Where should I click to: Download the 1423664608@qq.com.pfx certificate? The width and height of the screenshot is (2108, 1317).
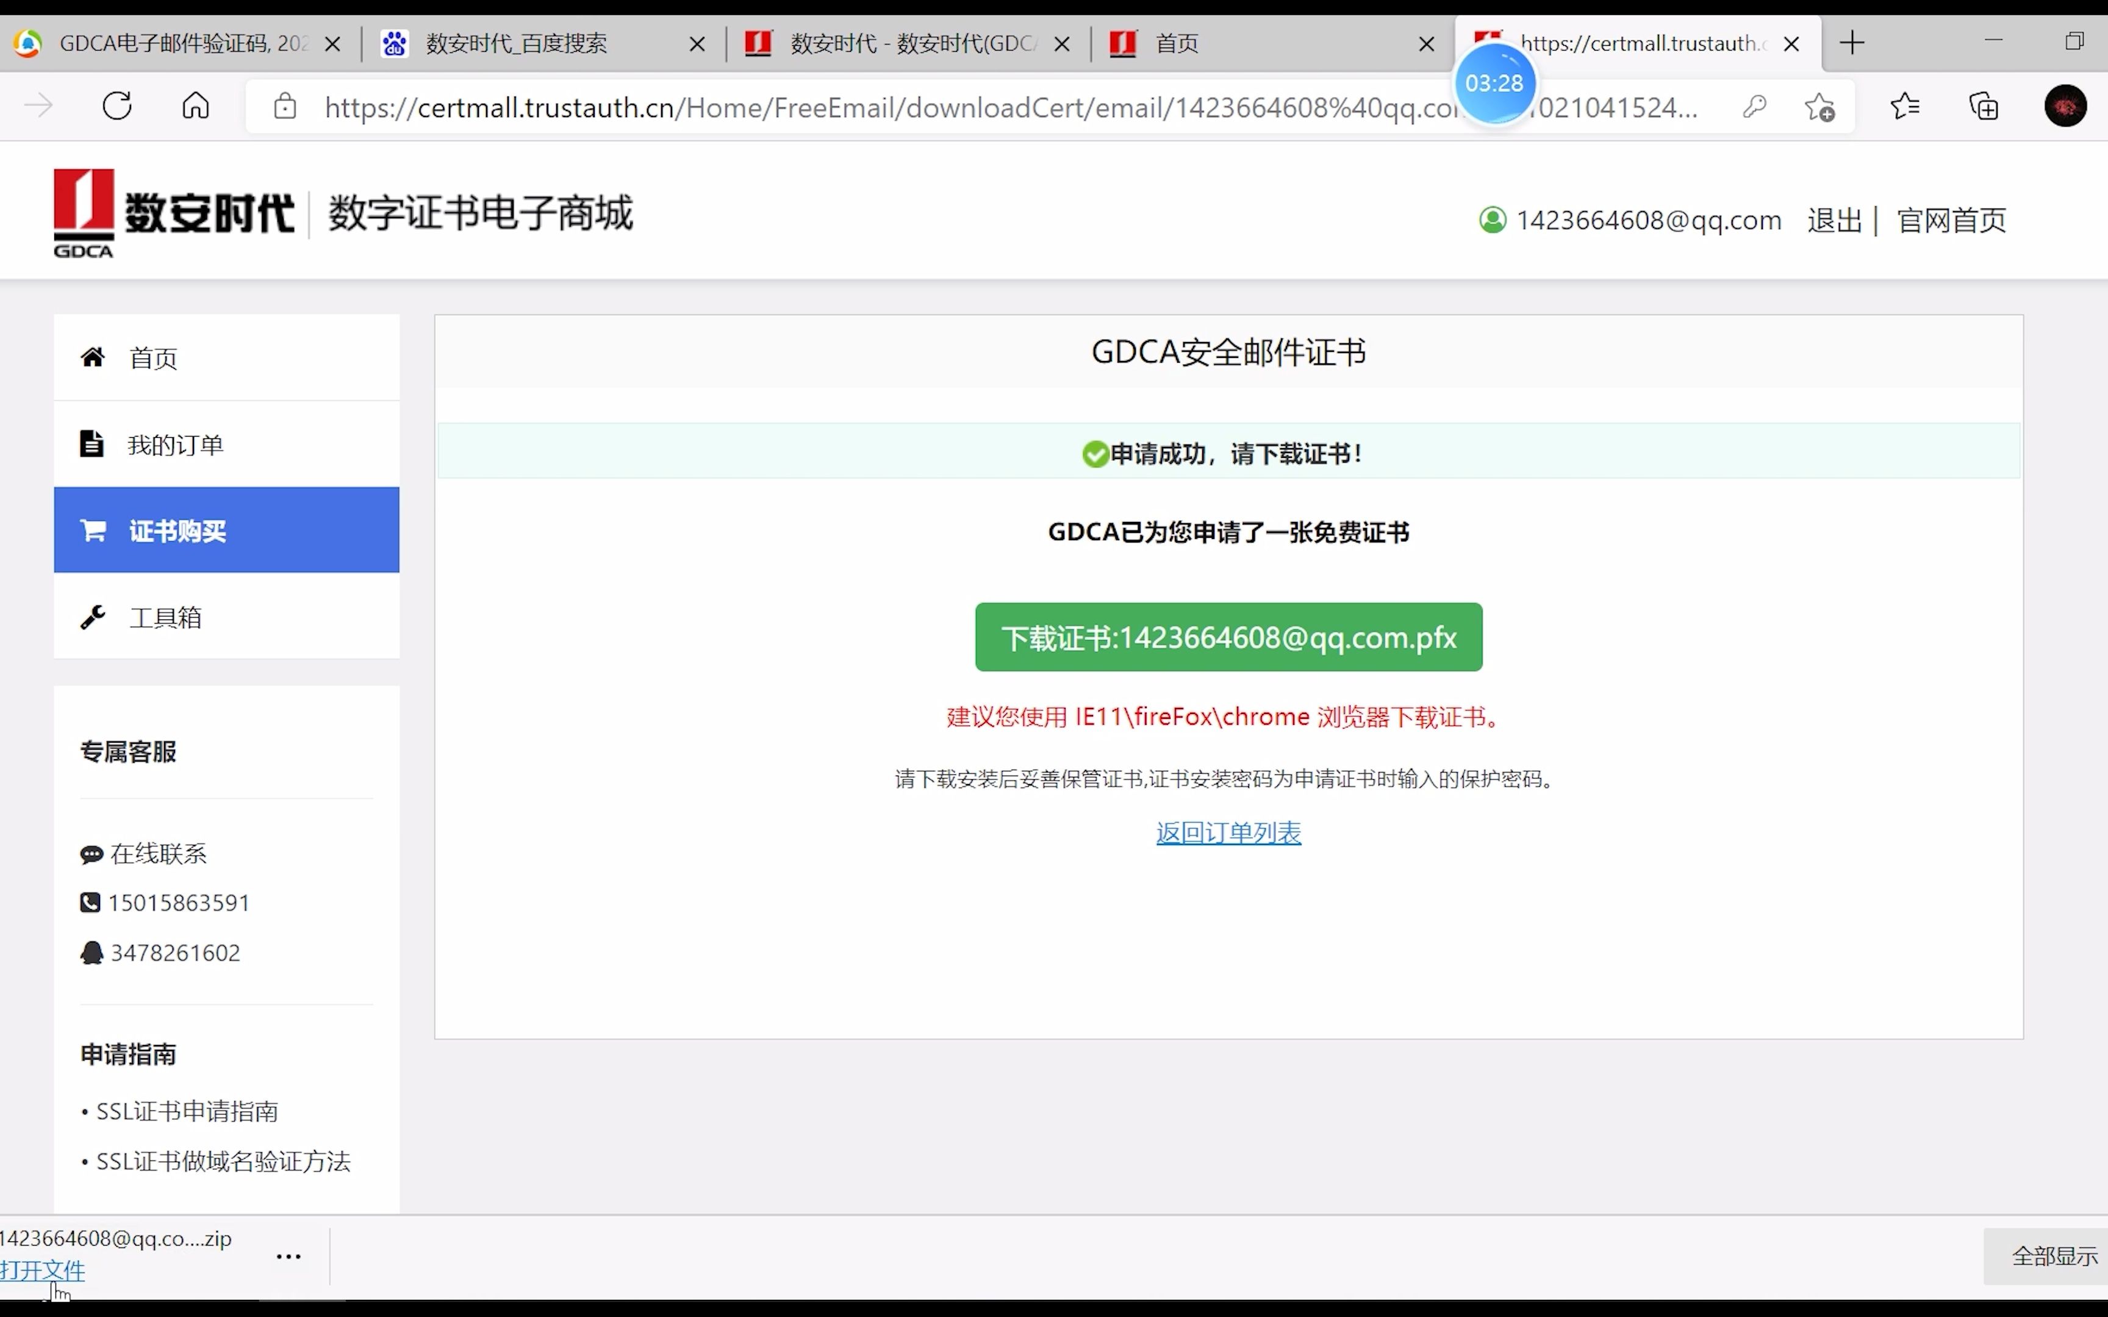pyautogui.click(x=1227, y=637)
